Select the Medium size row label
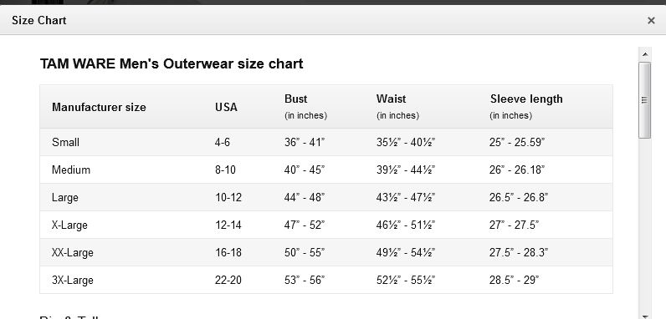The width and height of the screenshot is (666, 319). click(71, 170)
